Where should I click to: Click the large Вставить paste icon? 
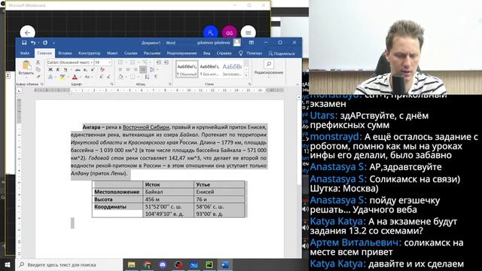tap(26, 65)
